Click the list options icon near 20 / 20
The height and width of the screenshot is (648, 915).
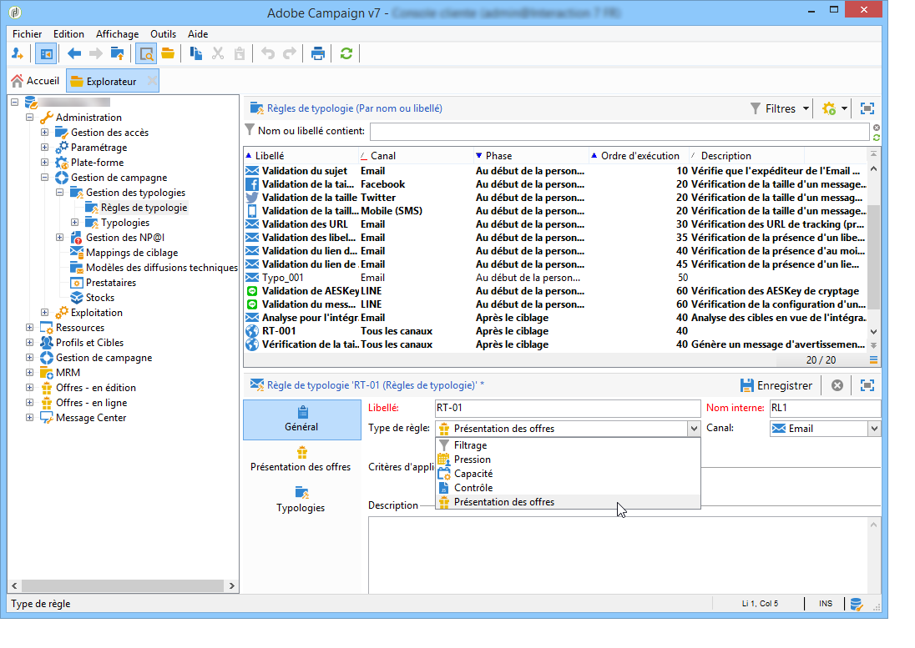(x=873, y=360)
